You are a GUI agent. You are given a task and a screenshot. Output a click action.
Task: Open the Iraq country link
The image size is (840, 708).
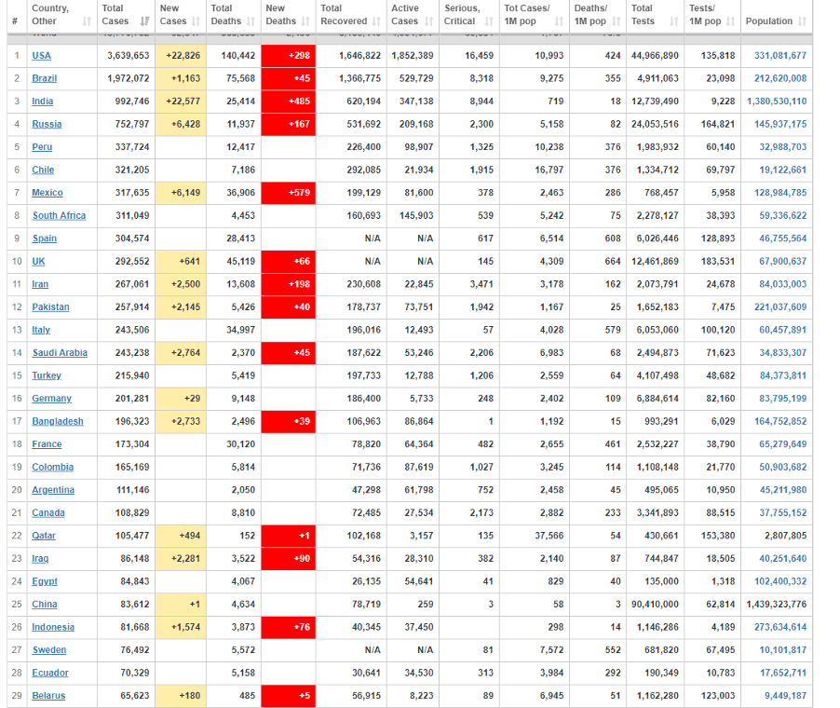point(40,558)
